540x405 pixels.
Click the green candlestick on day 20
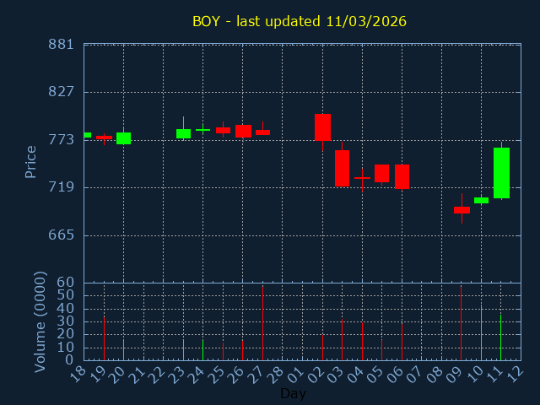tap(123, 138)
